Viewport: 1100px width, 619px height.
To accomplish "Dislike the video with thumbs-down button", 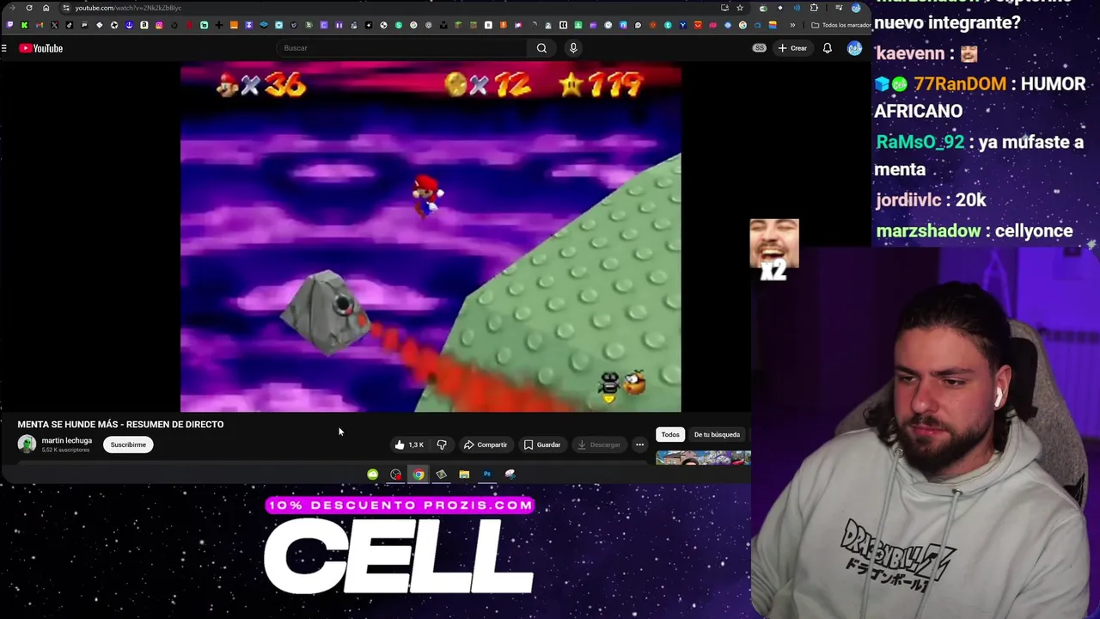I will tap(442, 444).
